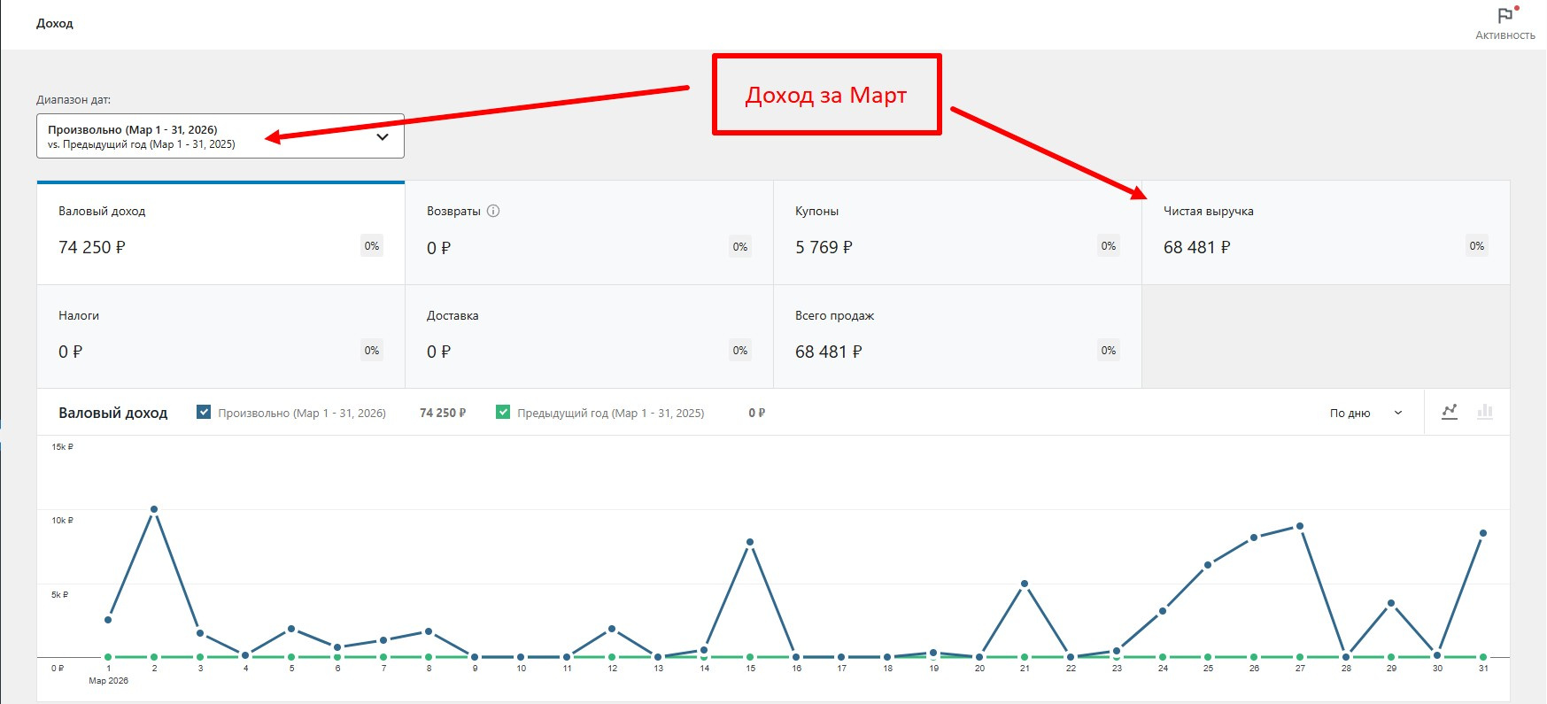This screenshot has height=704, width=1547.
Task: Uncheck the Произвольно (Мар 1 - 31, 2026) checkbox
Action: (x=204, y=412)
